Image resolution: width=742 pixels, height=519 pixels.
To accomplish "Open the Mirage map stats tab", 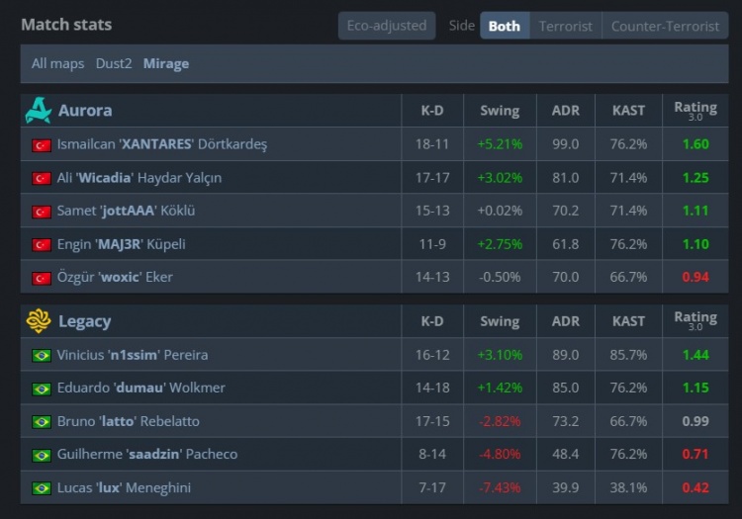I will pyautogui.click(x=166, y=63).
